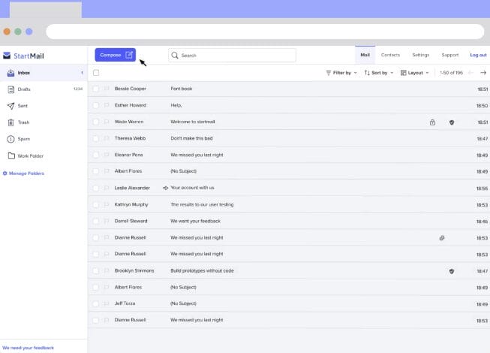Open the Sent paper-plane icon
This screenshot has height=353, width=490.
click(11, 106)
